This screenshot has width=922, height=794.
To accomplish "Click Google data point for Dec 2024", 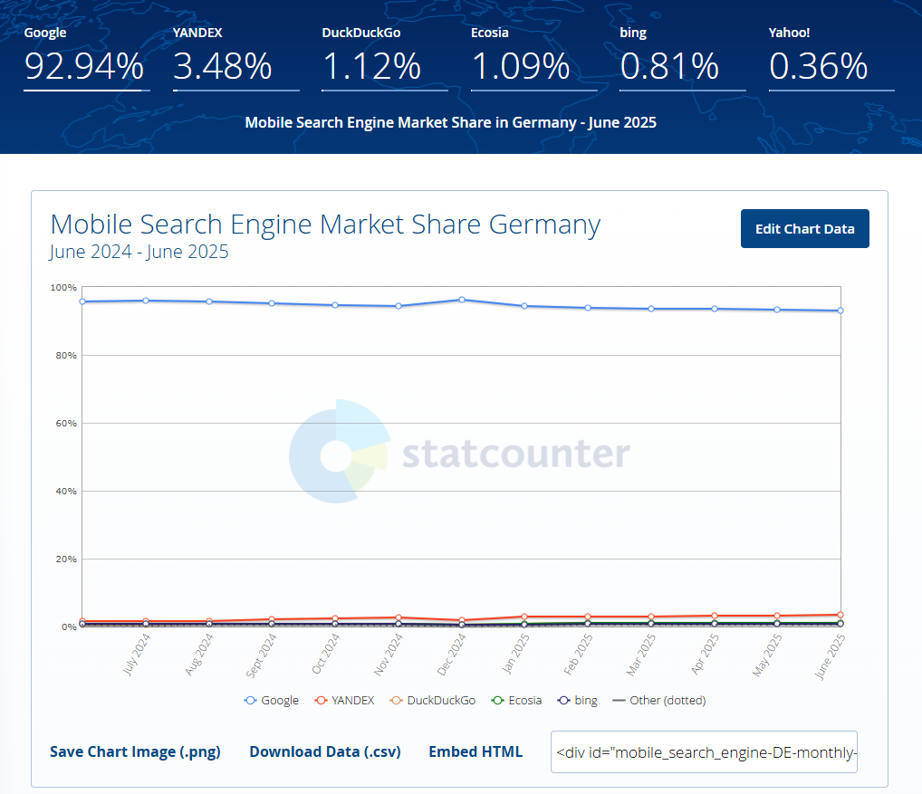I will tap(462, 300).
